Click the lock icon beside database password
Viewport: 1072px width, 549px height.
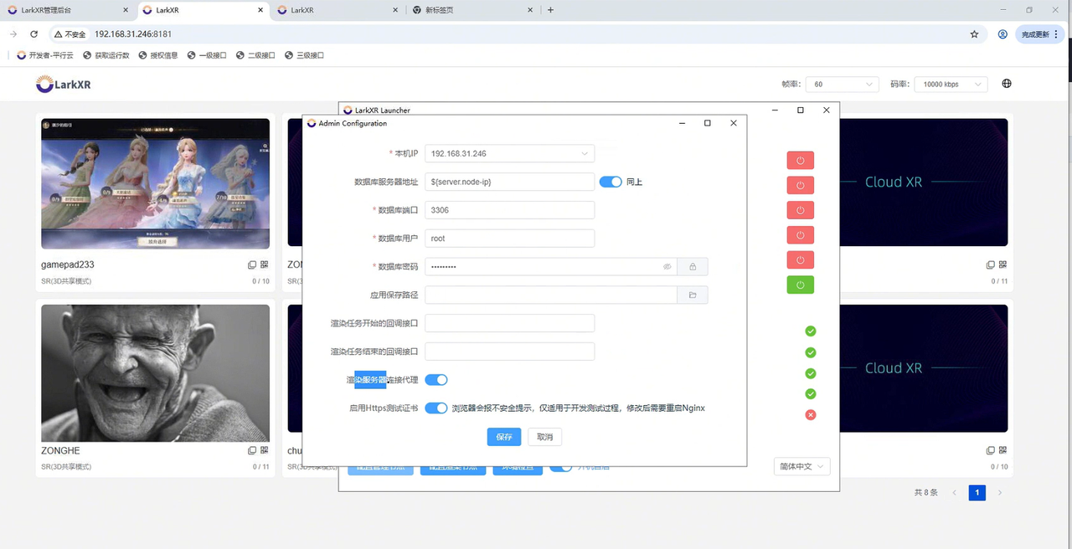tap(693, 267)
